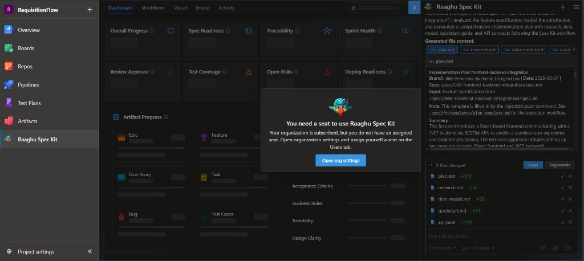584x261 pixels.
Task: Click the chat message input field
Action: pos(500,236)
